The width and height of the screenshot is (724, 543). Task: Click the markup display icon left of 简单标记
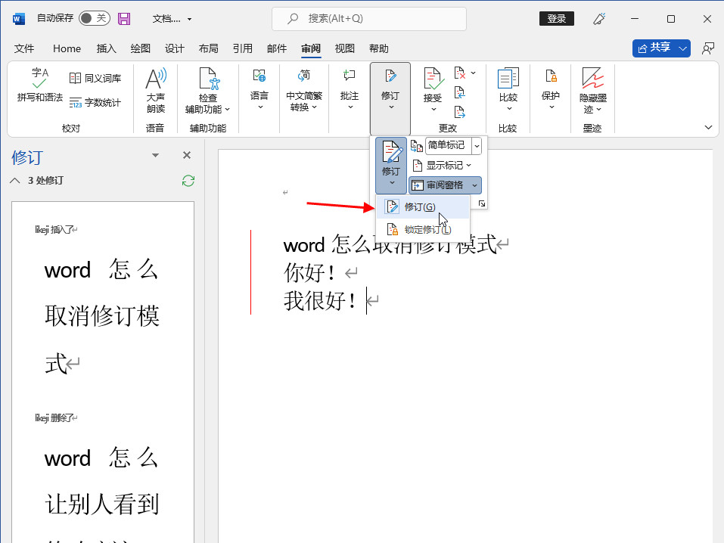417,146
